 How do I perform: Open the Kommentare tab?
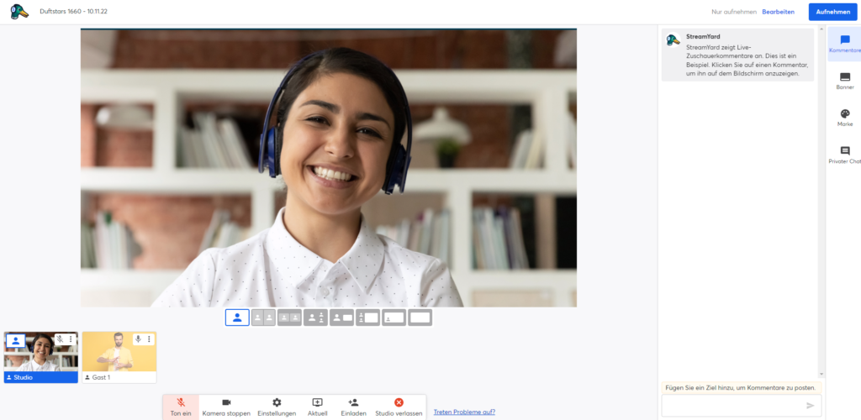coord(844,44)
